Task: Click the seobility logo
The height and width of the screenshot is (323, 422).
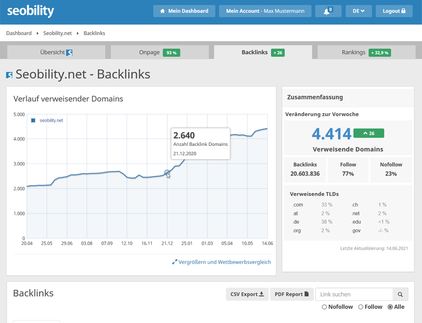Action: 31,11
